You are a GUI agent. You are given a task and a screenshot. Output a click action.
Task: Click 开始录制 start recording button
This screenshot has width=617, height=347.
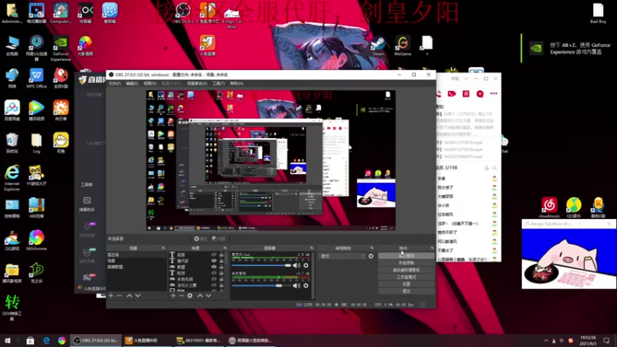pyautogui.click(x=406, y=263)
